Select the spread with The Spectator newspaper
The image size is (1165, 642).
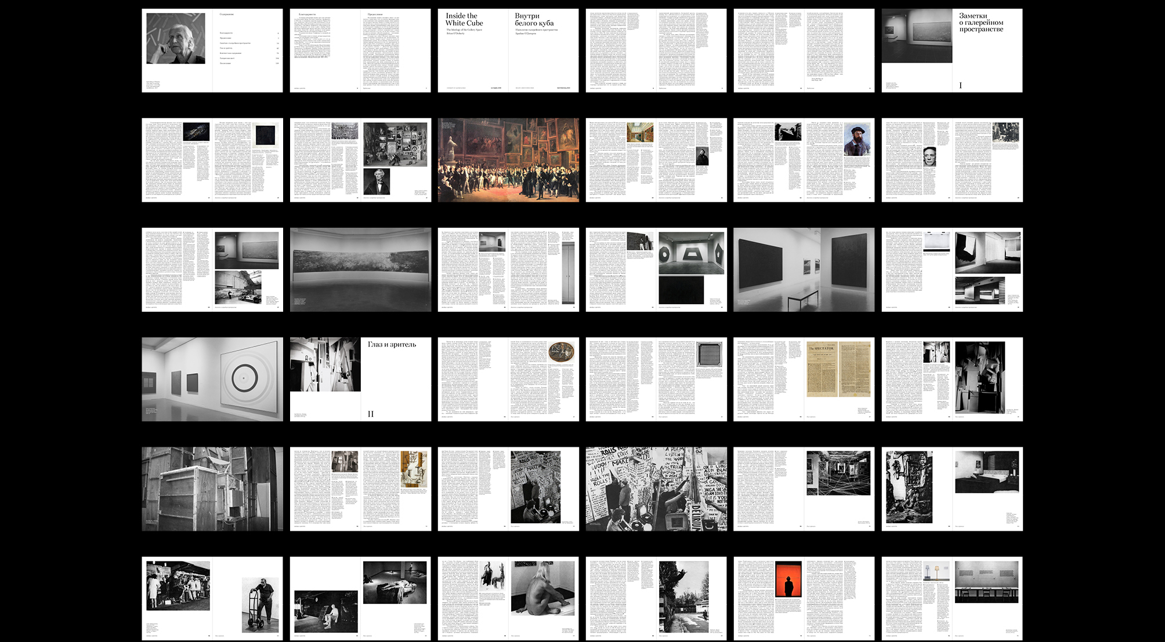click(804, 379)
